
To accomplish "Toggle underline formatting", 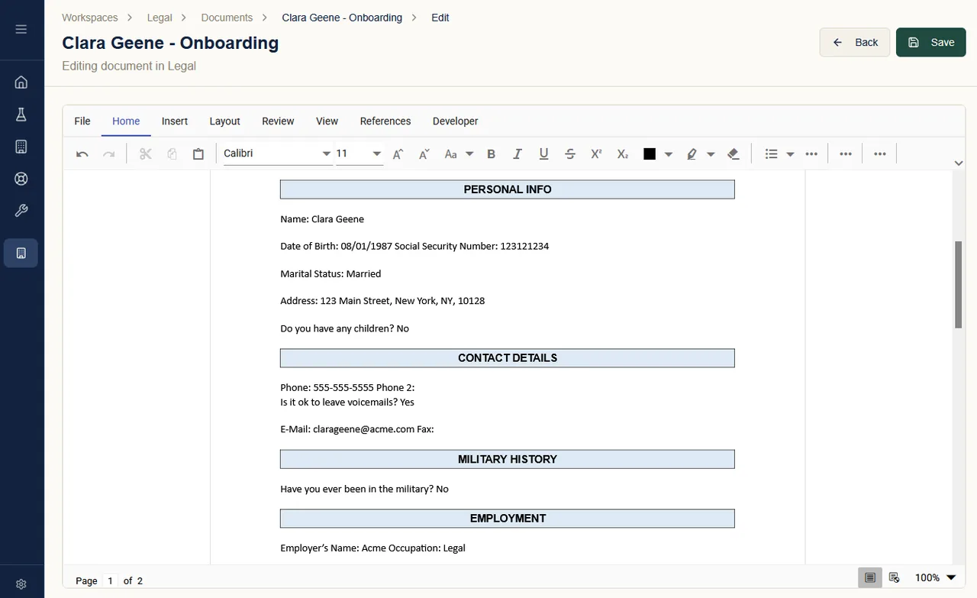I will click(x=543, y=154).
